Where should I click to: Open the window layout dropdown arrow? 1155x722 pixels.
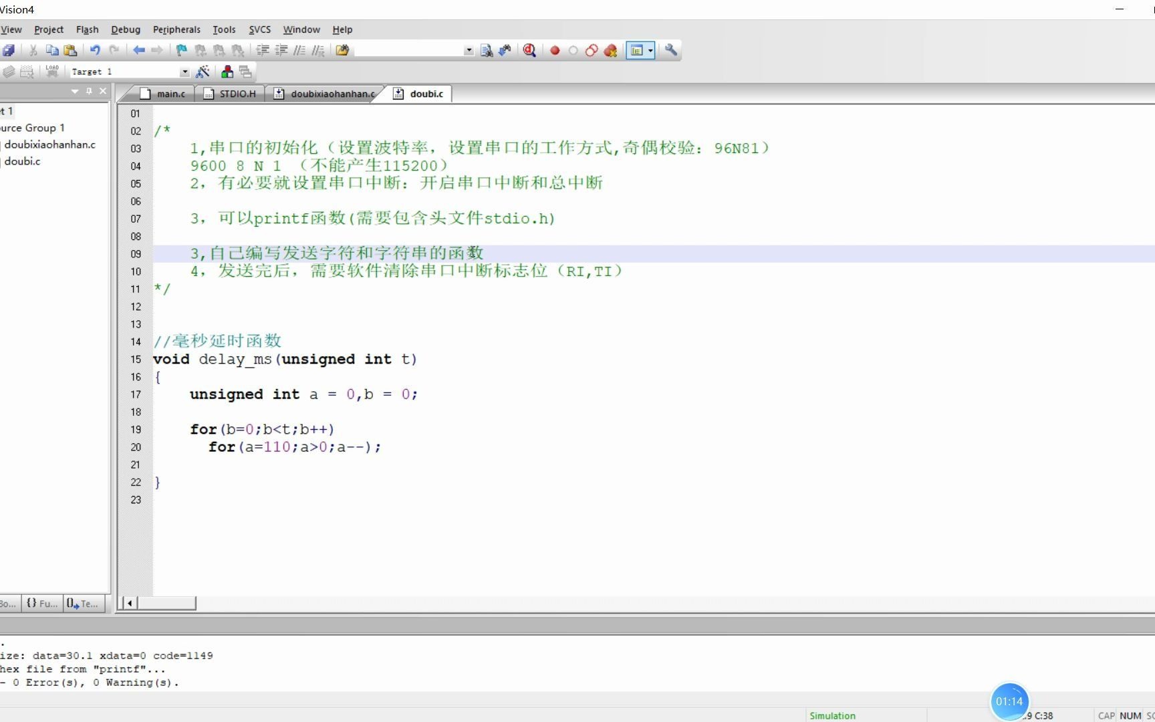point(650,50)
